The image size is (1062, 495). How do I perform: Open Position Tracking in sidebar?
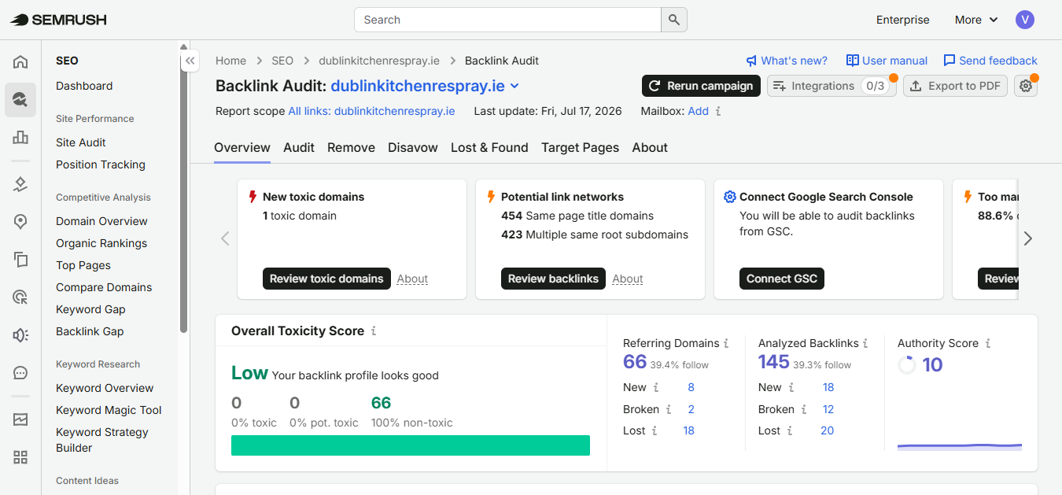pyautogui.click(x=101, y=164)
